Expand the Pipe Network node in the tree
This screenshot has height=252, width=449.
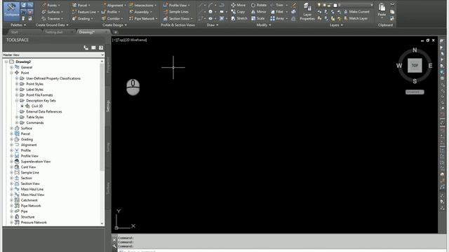pyautogui.click(x=11, y=206)
